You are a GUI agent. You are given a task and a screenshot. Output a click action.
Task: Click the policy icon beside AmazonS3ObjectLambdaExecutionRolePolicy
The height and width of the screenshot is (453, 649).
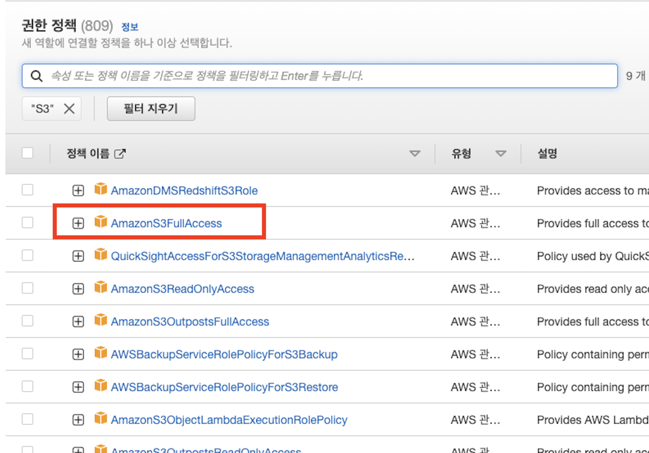point(101,418)
